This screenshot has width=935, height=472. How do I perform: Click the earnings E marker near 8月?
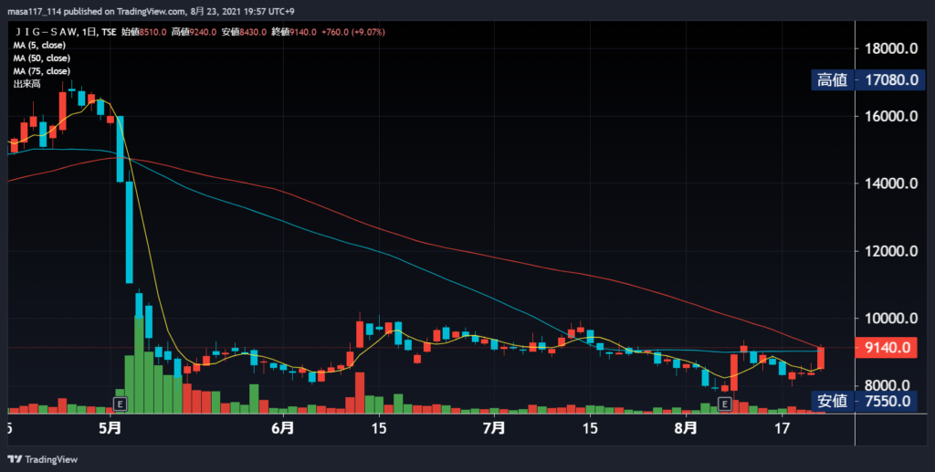click(724, 404)
